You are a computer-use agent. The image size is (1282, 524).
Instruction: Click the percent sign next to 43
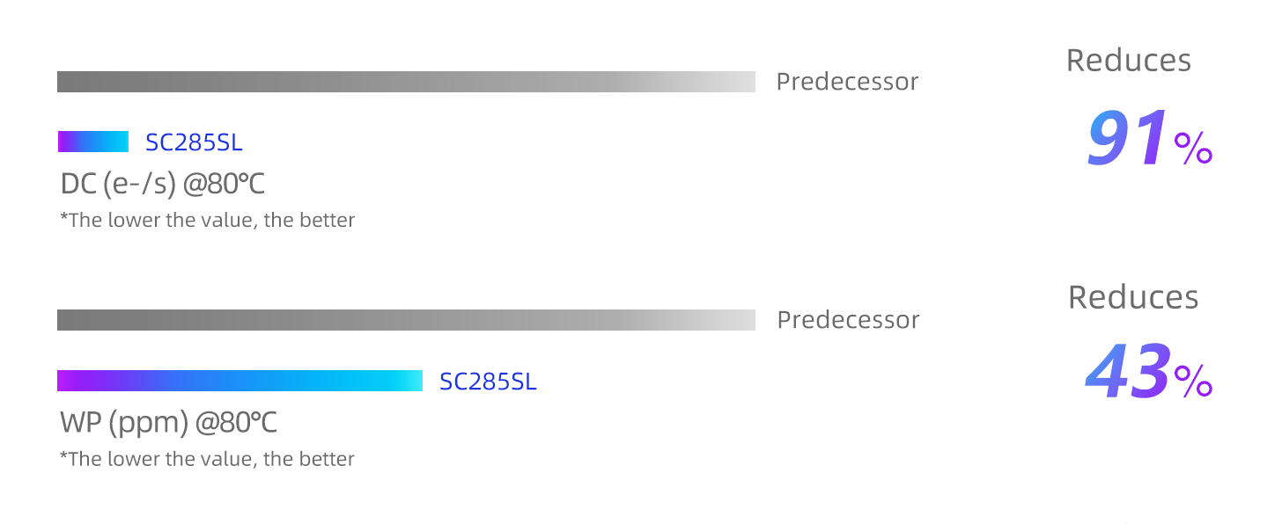pos(1194,382)
